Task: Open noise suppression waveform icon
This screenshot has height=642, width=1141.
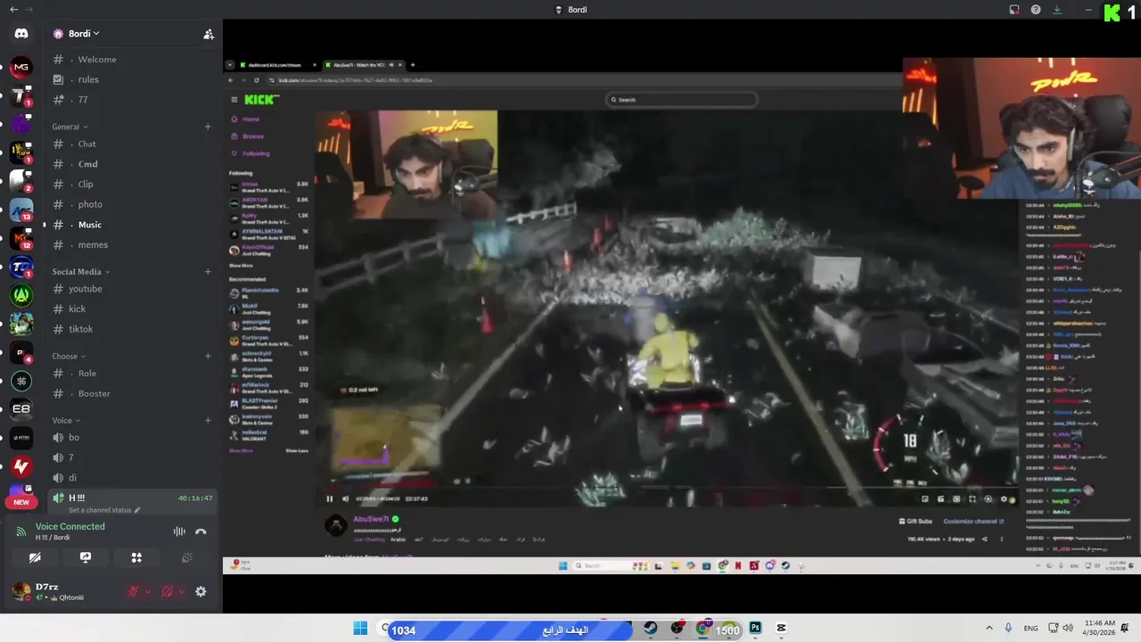Action: click(x=179, y=531)
